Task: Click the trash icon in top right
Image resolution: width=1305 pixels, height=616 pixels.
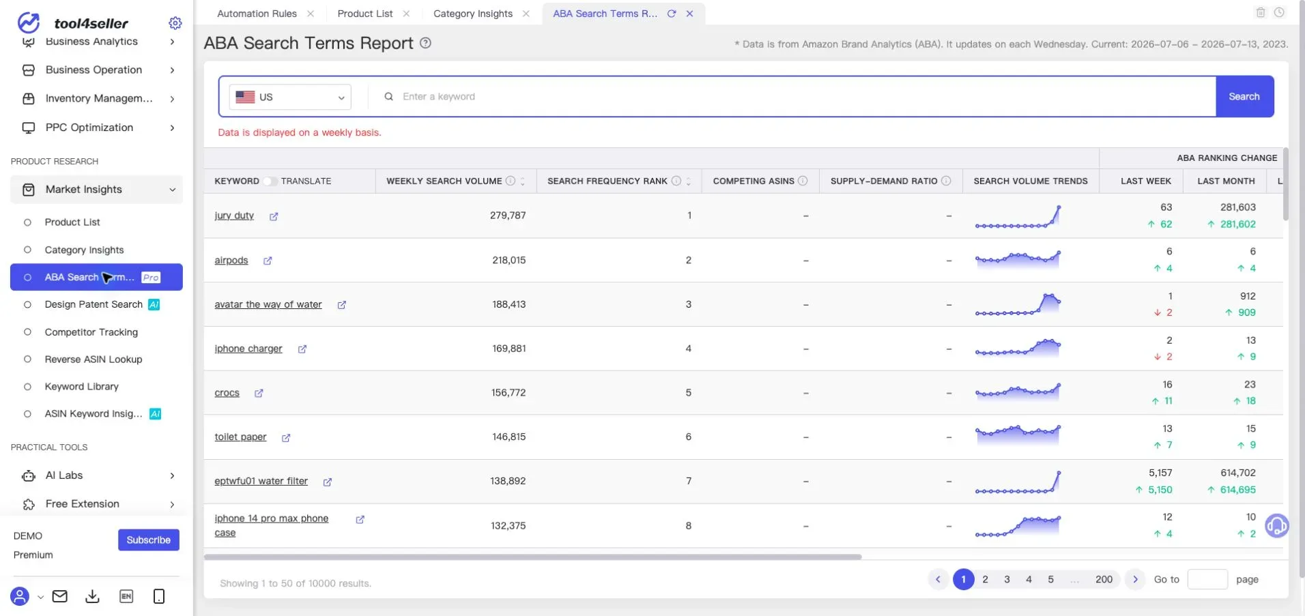Action: click(1261, 12)
